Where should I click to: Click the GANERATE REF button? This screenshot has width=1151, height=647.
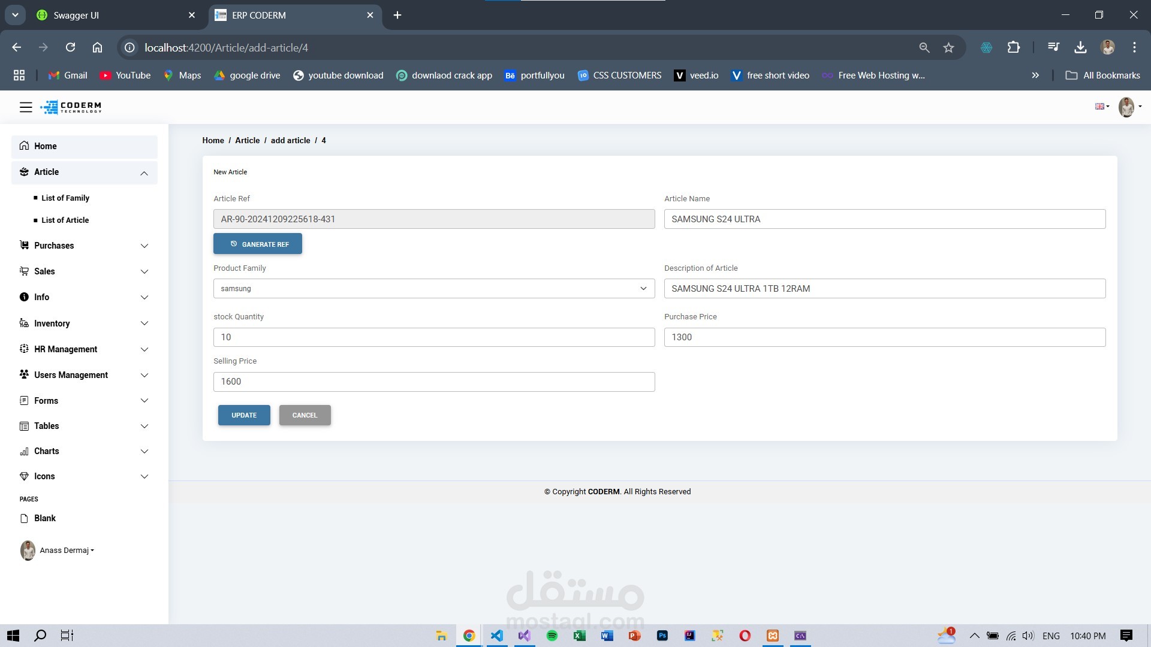(x=258, y=244)
